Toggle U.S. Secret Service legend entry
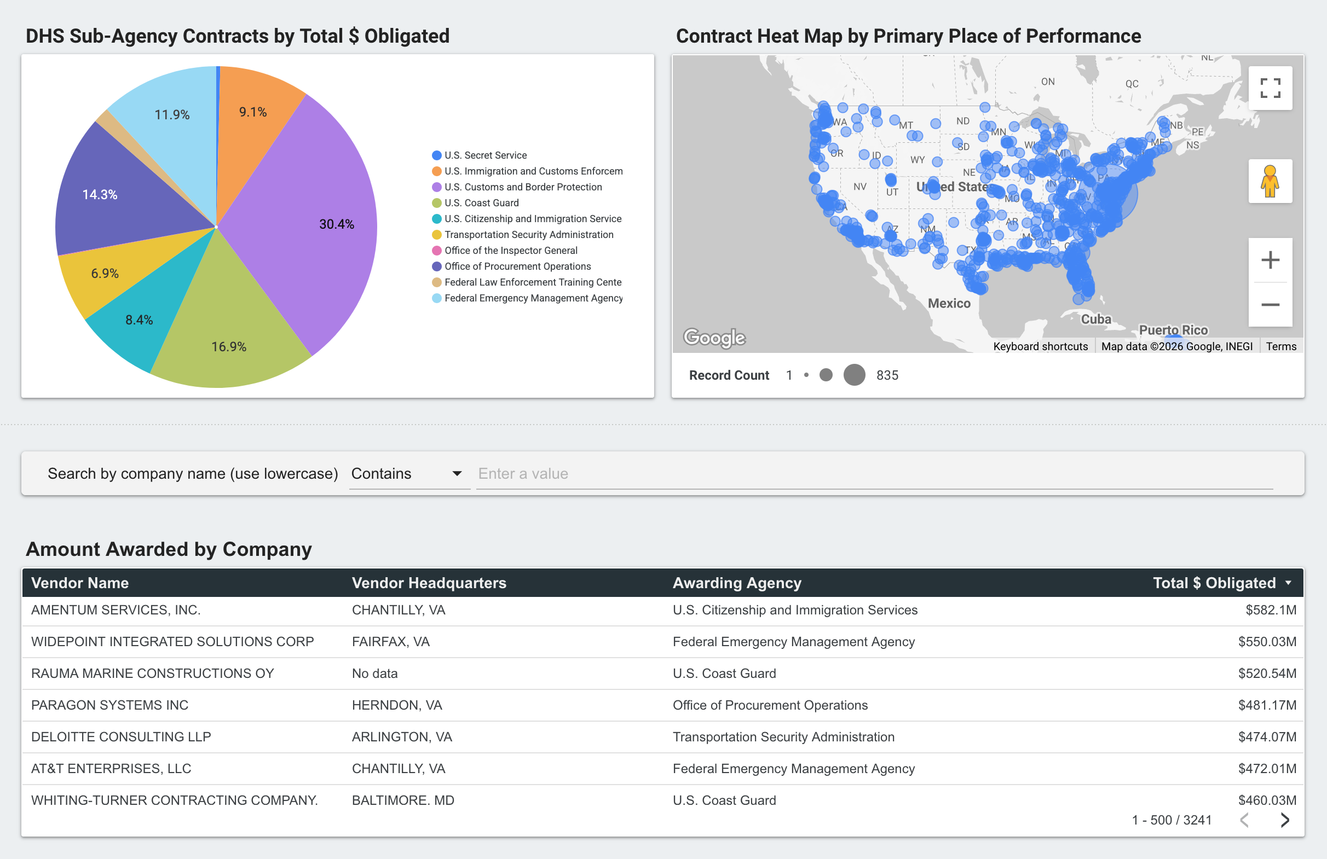1327x859 pixels. click(484, 155)
